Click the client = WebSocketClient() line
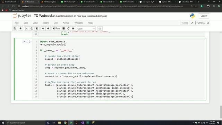The width and height of the screenshot is (222, 125). coord(62,59)
